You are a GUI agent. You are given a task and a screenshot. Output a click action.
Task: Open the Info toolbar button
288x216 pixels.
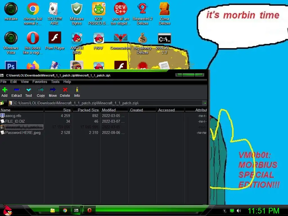coord(77,92)
